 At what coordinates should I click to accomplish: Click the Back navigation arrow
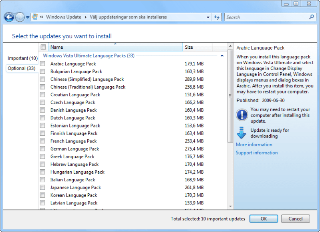(x=9, y=17)
